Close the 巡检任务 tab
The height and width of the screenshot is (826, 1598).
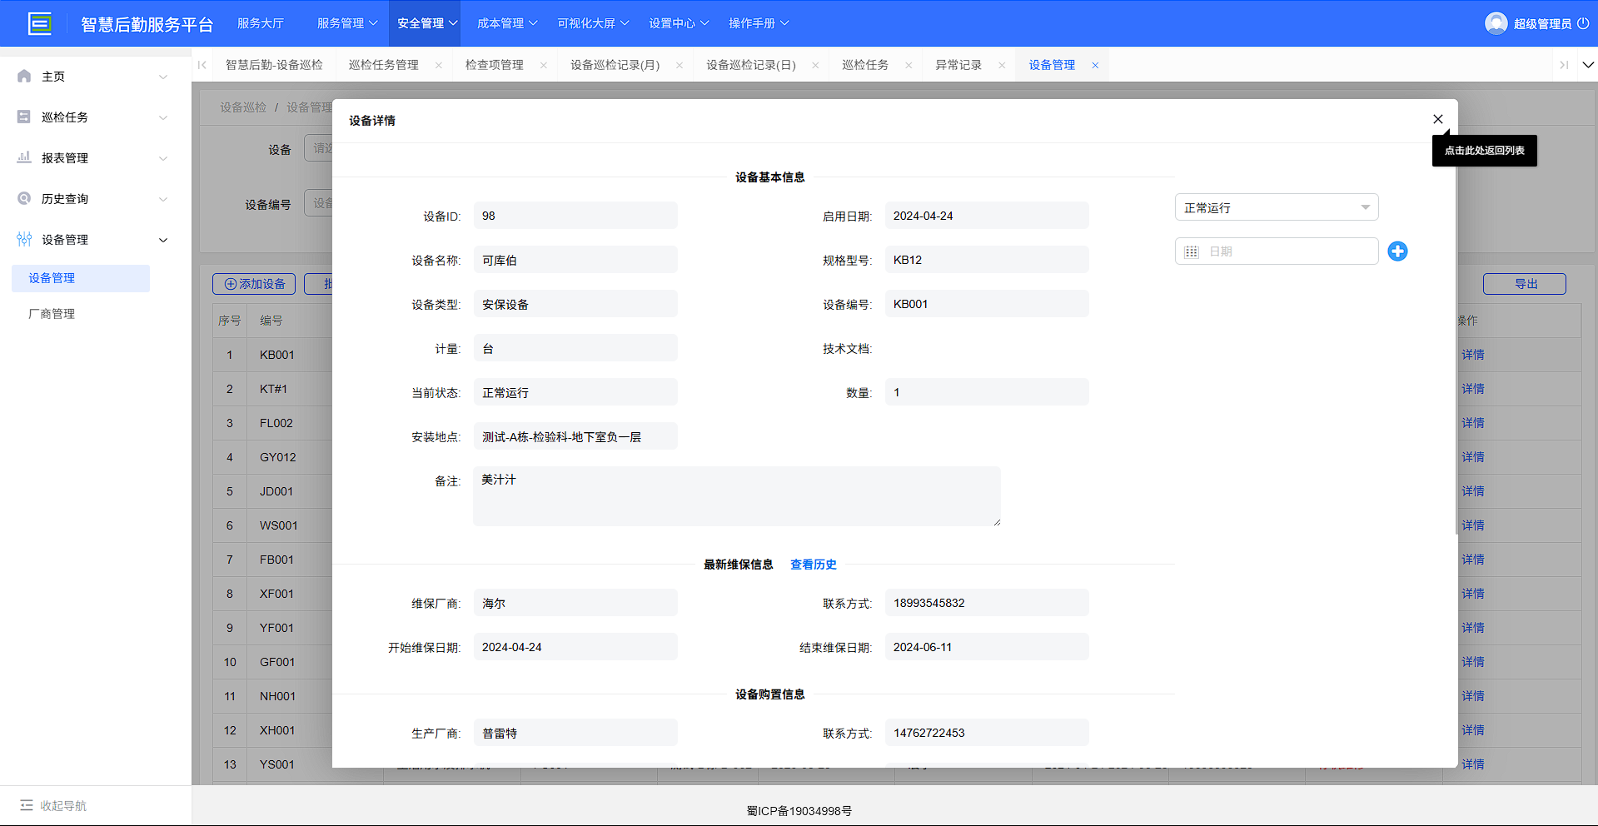[x=909, y=65]
